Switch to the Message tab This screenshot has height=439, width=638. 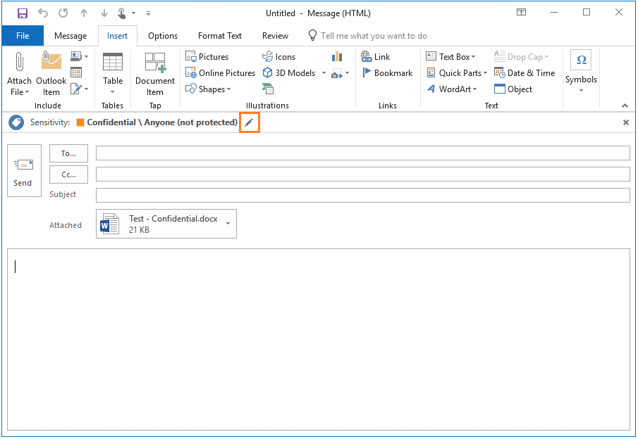[70, 36]
